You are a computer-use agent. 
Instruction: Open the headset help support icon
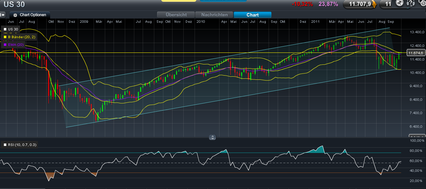coord(411,3)
